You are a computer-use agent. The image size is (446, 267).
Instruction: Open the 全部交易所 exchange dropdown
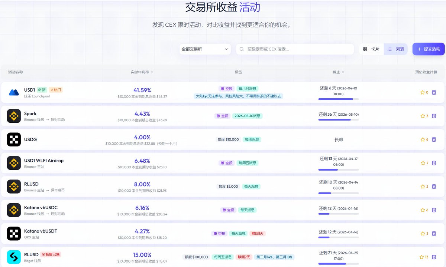coord(205,49)
